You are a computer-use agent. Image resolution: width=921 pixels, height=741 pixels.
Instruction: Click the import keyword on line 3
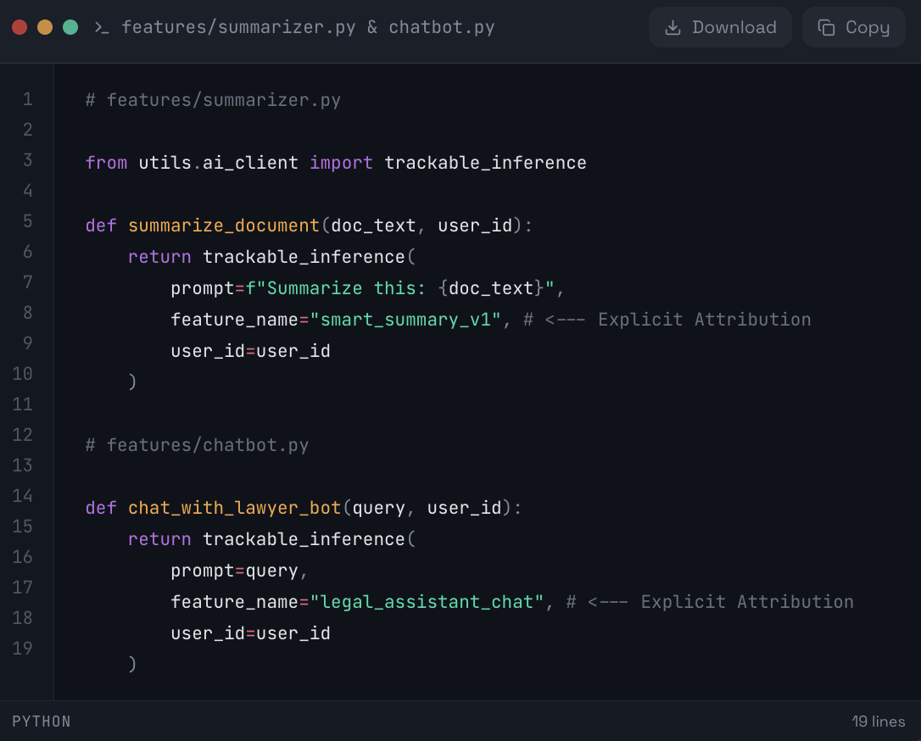point(341,163)
